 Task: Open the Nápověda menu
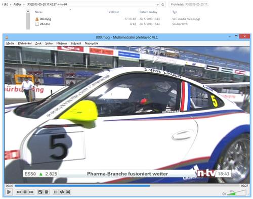coord(91,43)
